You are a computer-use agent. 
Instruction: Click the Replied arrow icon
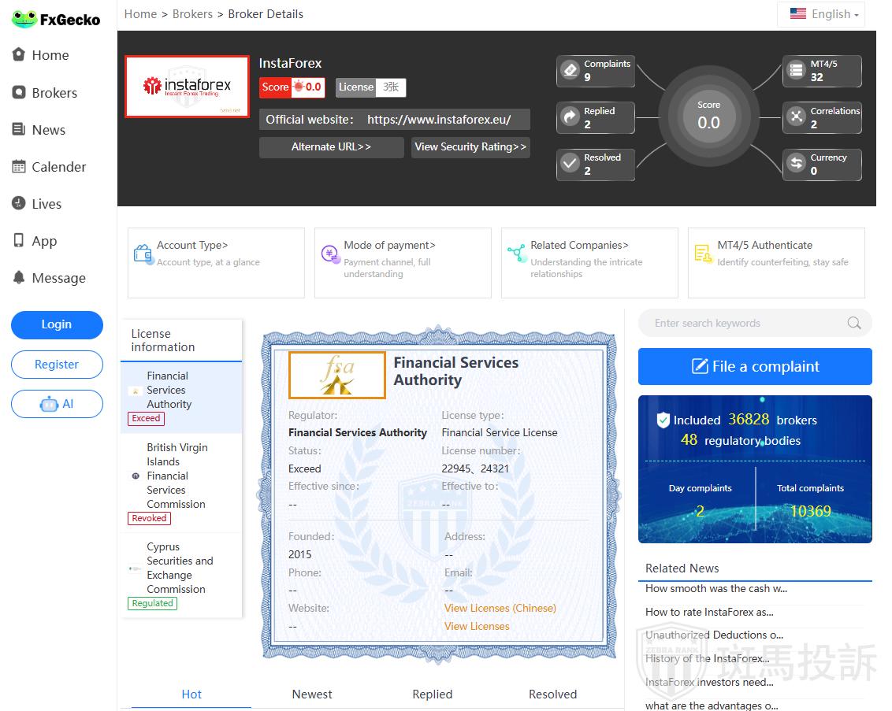coord(570,117)
